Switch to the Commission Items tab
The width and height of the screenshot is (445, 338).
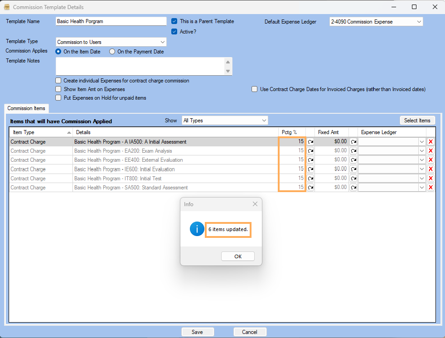point(26,109)
